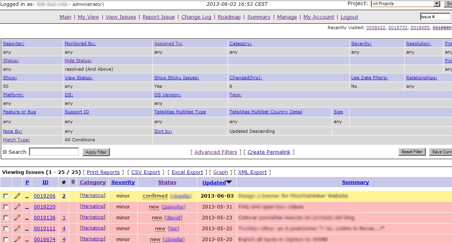The image size is (452, 243).
Task: Click the pencil edit icon for issue 0019206
Action: point(17,196)
